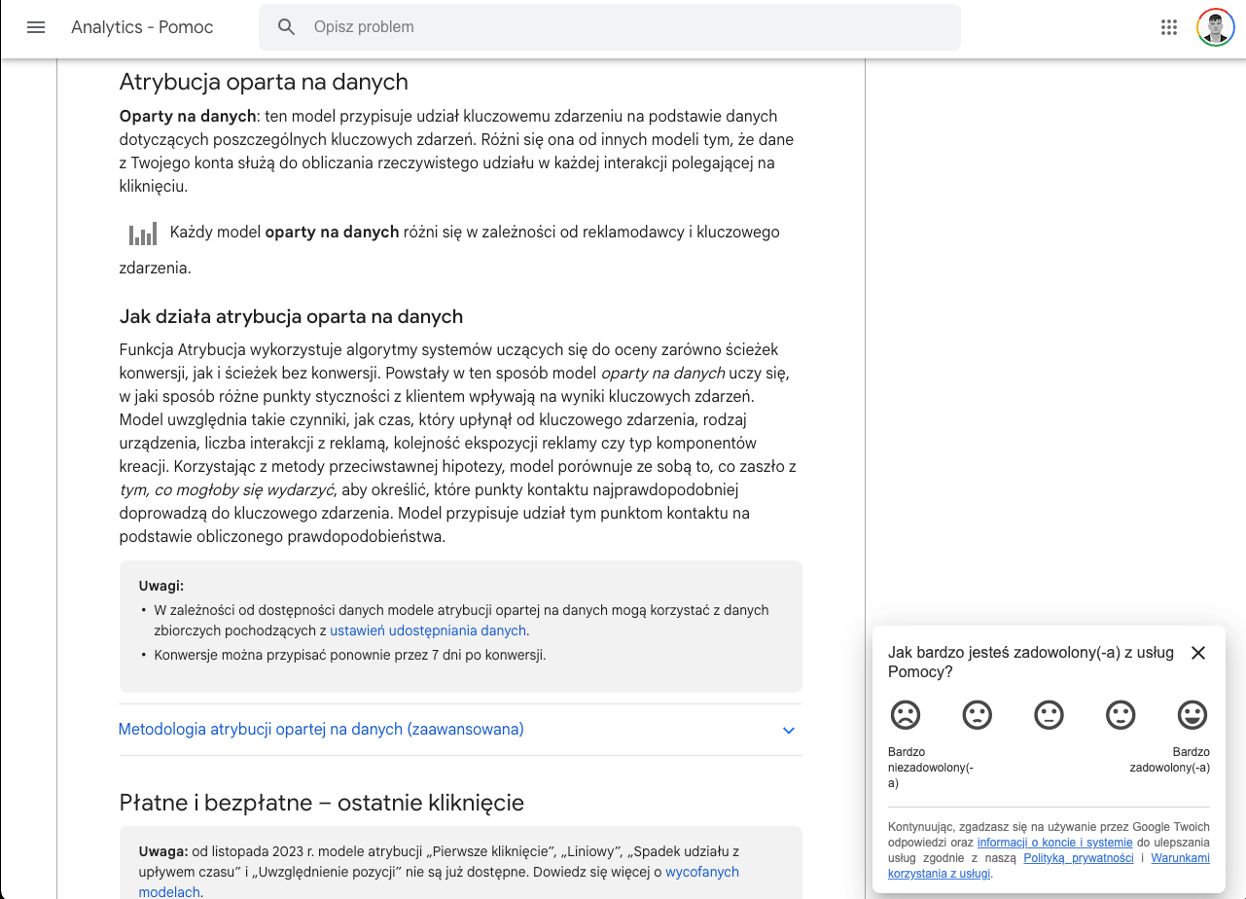Select the very dissatisfied frowning face
Viewport: 1246px width, 899px height.
click(906, 715)
